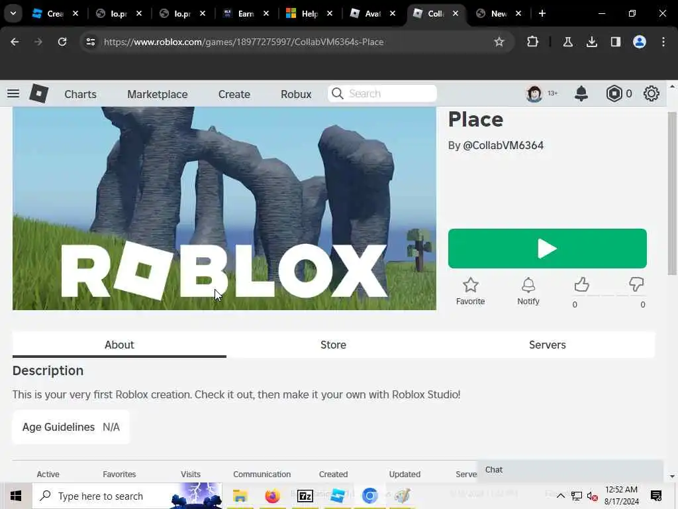Toggle Notify bell for this place
Image resolution: width=678 pixels, height=509 pixels.
click(528, 292)
